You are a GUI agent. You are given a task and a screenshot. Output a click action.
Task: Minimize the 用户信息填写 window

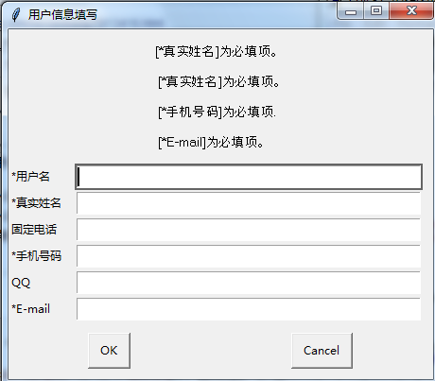(351, 11)
